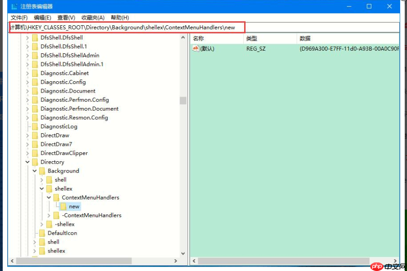Open the 收藏夹(A) menu
407x271 pixels.
[93, 18]
